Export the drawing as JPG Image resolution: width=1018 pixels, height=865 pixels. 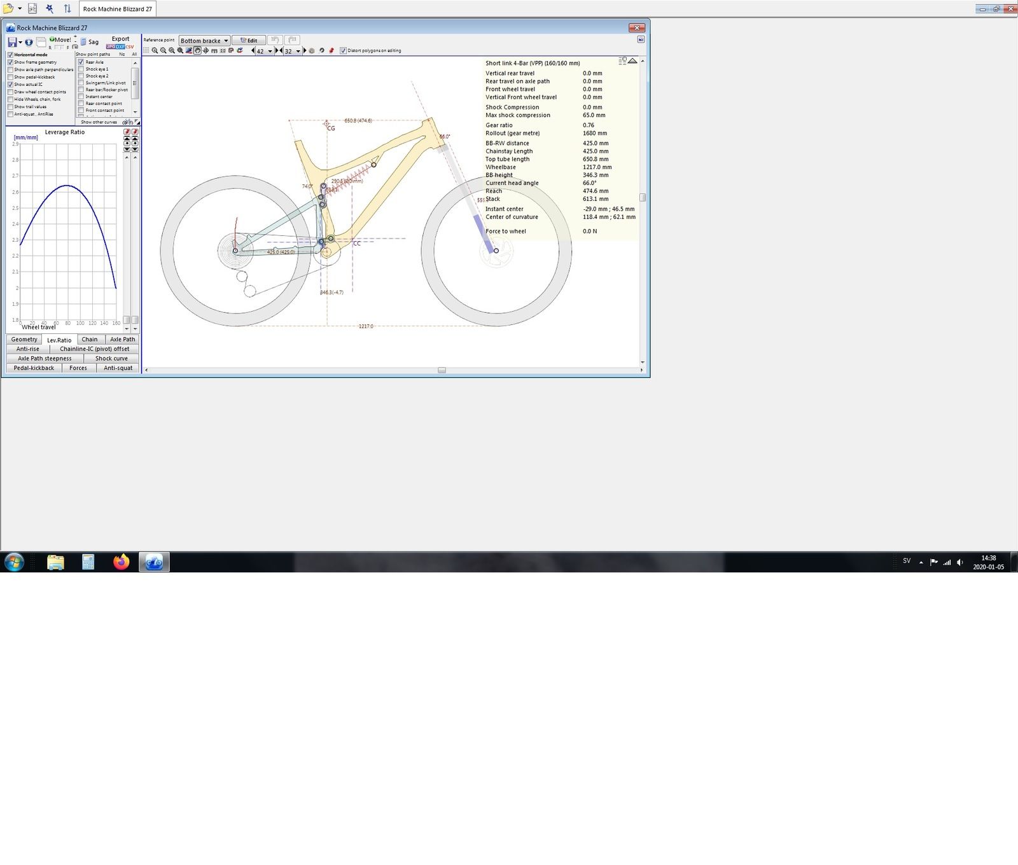[x=110, y=46]
